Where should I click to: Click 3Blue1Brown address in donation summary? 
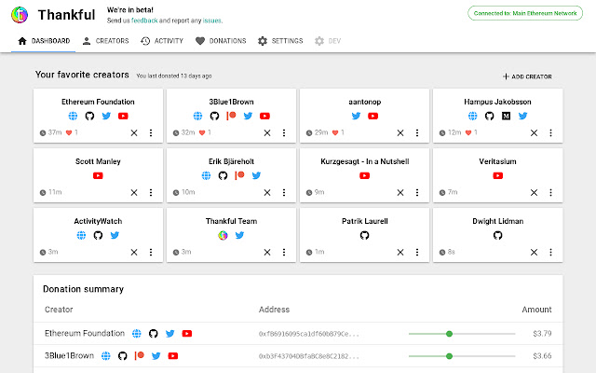coord(308,356)
